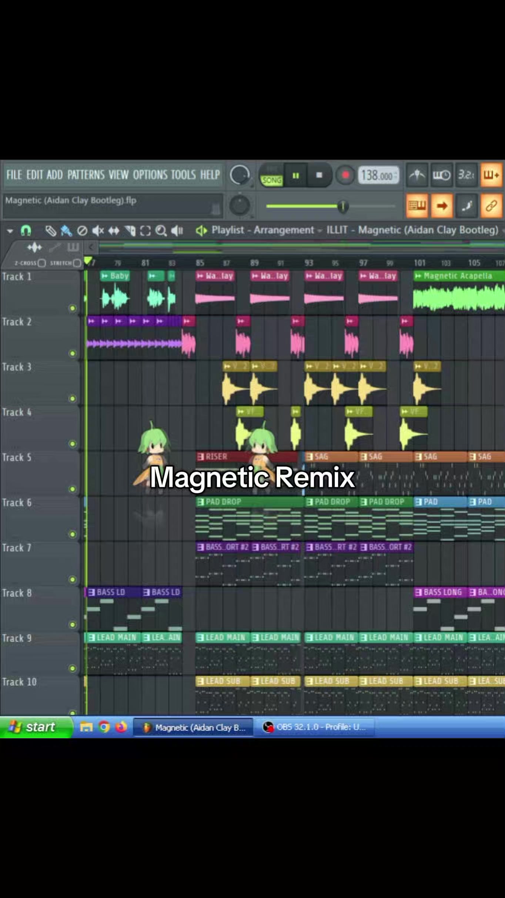Pause playback with the pause button
The image size is (505, 898).
click(x=295, y=175)
